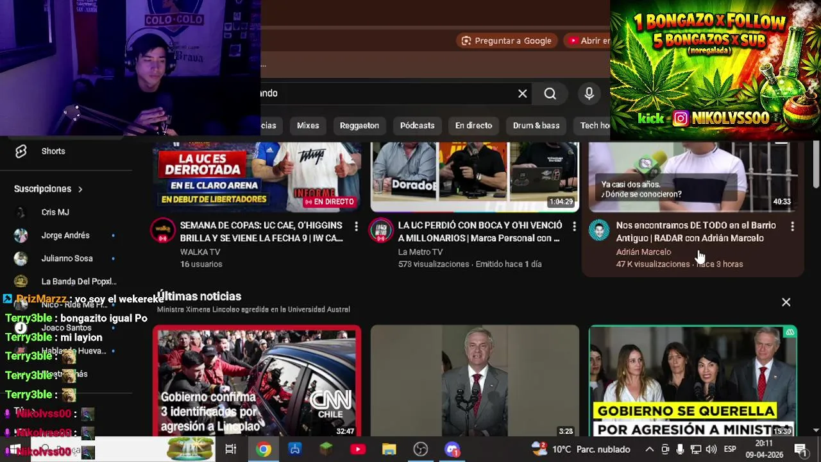Open Nos encontramos DE TODO video title
Viewport: 821px width, 462px height.
click(696, 232)
